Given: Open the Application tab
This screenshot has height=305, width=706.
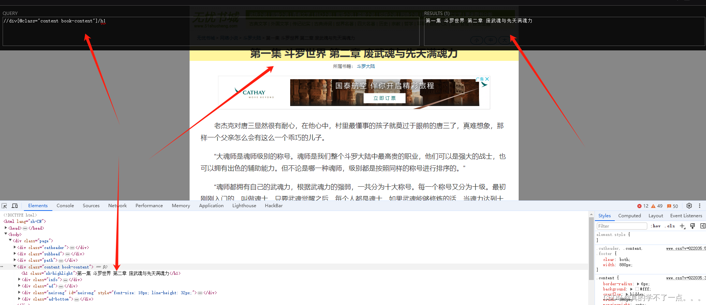Looking at the screenshot, I should click(211, 206).
